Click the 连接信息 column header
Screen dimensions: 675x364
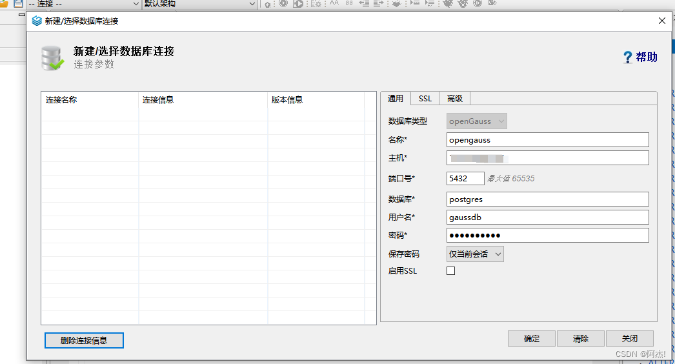(203, 100)
